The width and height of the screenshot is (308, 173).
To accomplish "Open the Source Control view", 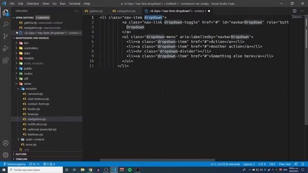I will click(x=5, y=37).
